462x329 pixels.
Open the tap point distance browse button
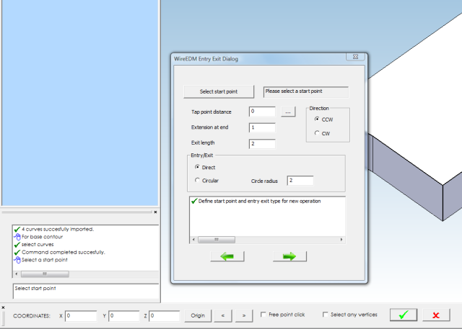pyautogui.click(x=288, y=112)
